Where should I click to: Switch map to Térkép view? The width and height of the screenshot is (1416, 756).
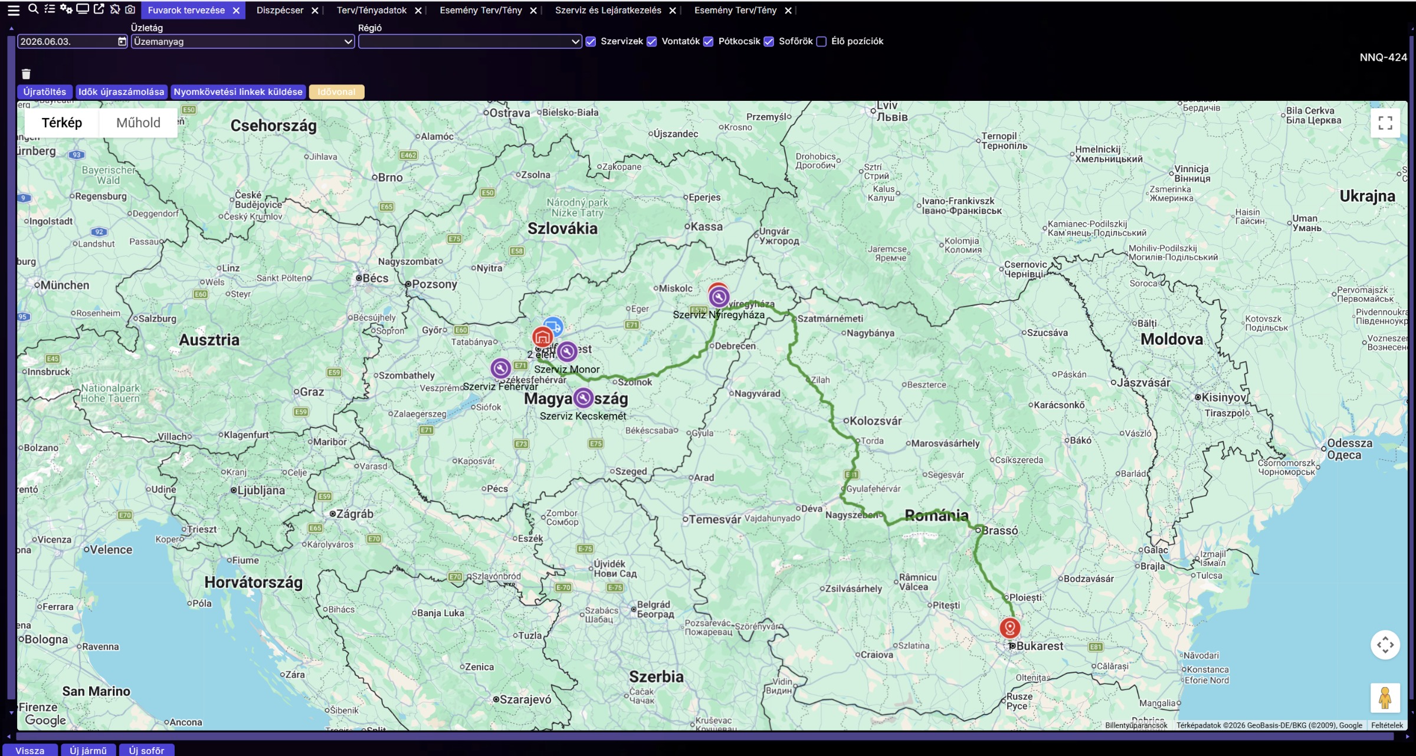tap(62, 123)
